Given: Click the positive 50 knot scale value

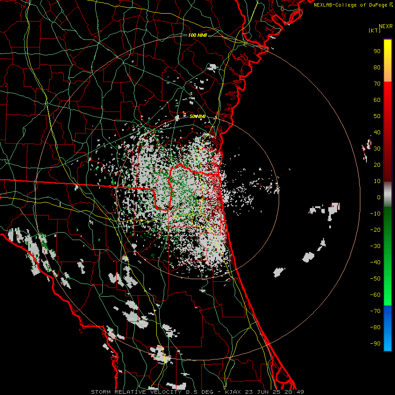Looking at the screenshot, I should tap(377, 116).
